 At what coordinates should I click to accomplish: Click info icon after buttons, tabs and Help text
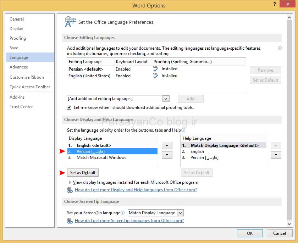tap(183, 130)
